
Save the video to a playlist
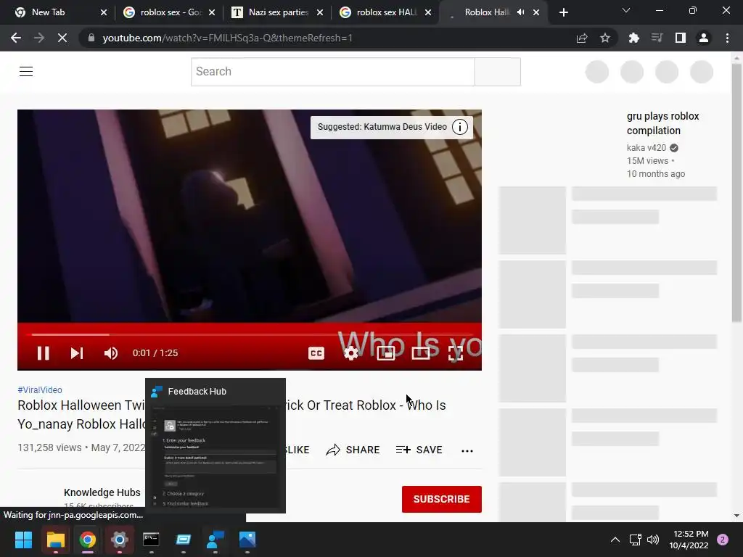click(x=419, y=450)
